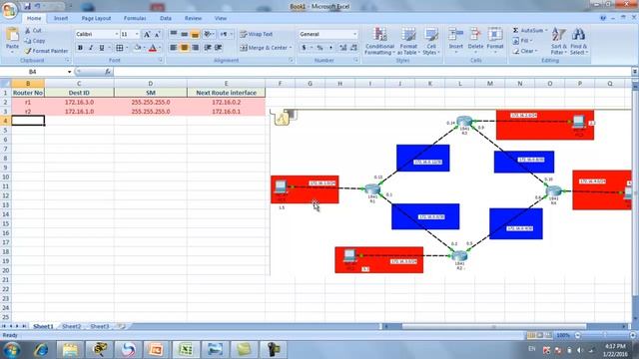
Task: Toggle left text alignment
Action: coord(173,48)
